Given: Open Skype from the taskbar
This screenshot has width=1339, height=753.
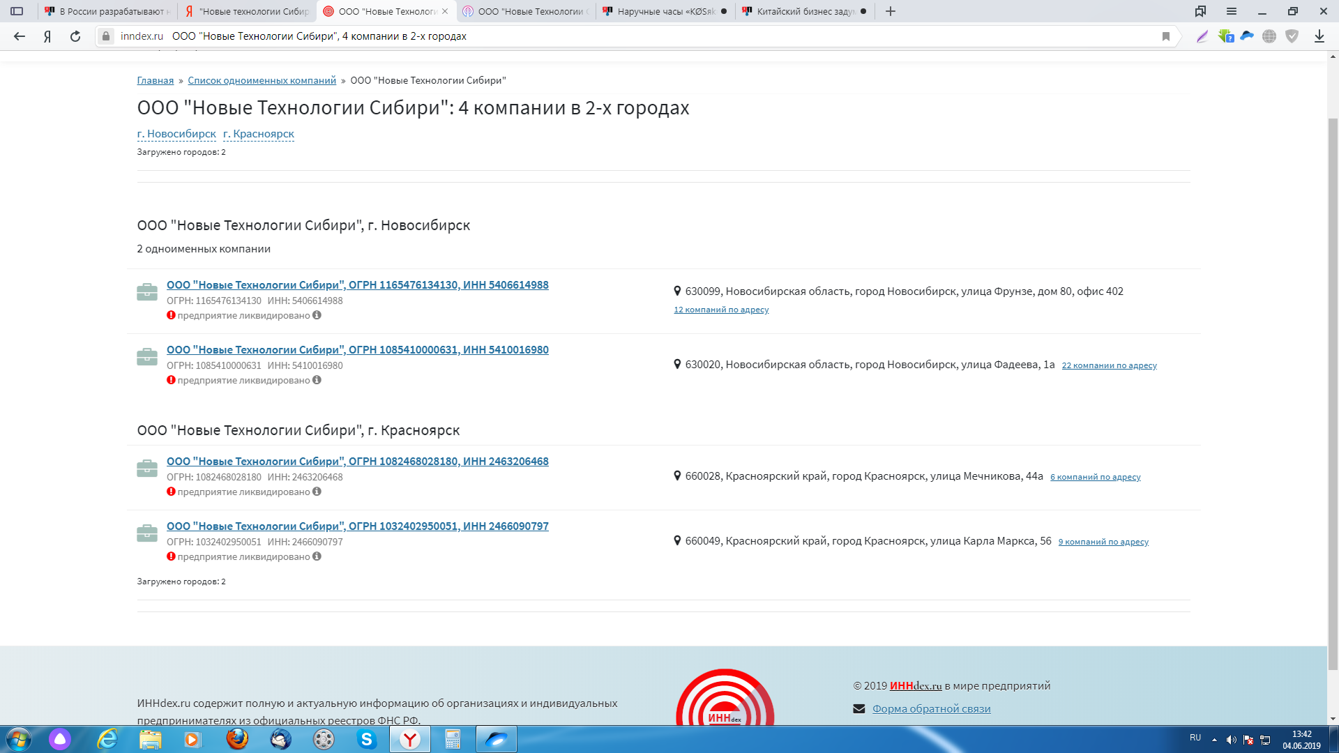Looking at the screenshot, I should (367, 739).
